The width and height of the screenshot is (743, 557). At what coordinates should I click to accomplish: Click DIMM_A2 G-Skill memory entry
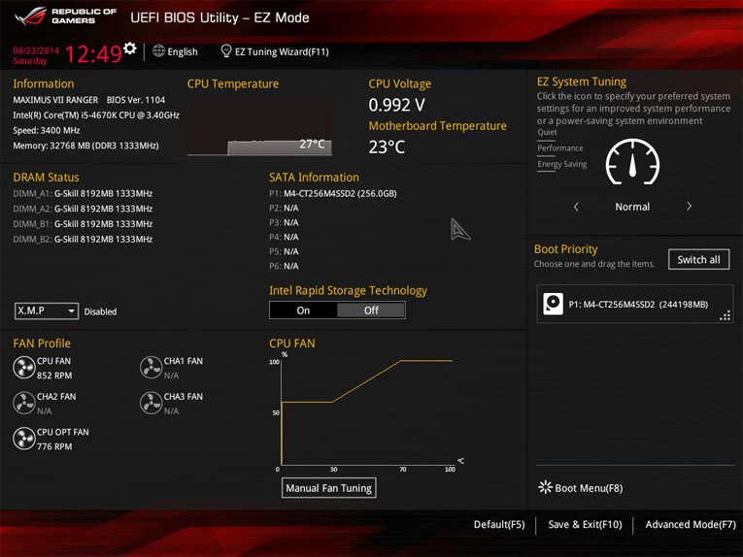point(83,209)
